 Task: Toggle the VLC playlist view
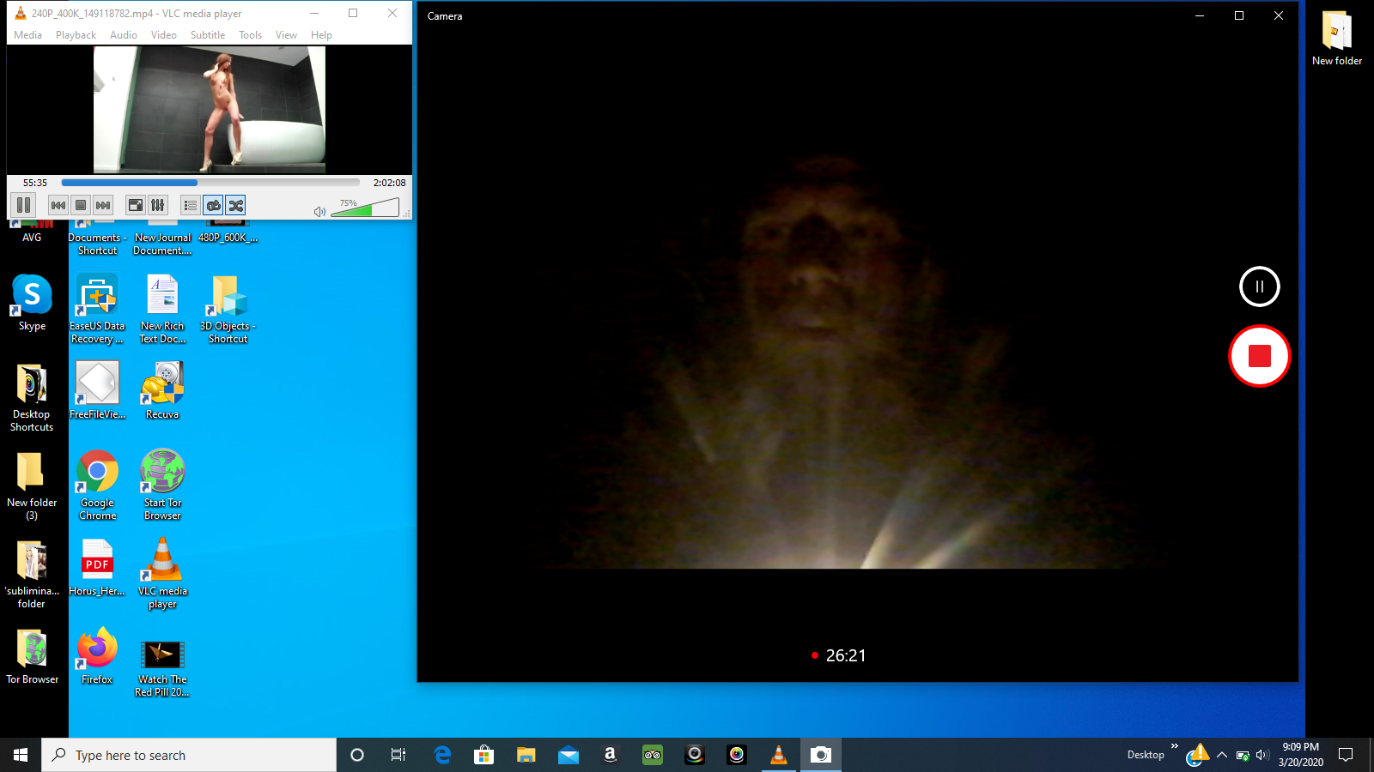[x=191, y=205]
